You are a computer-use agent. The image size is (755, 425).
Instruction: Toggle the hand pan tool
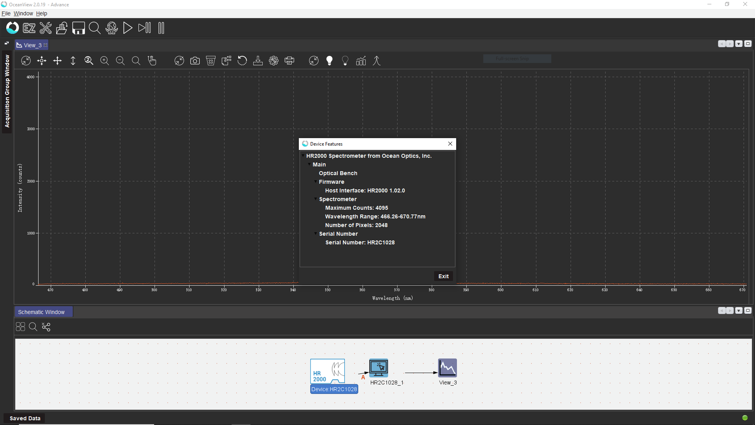click(152, 61)
